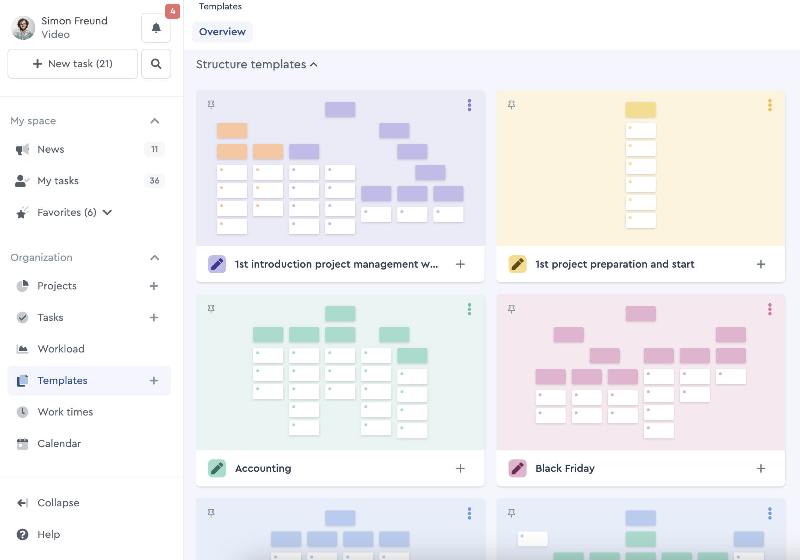Click the Calendar icon in sidebar
The height and width of the screenshot is (560, 800).
23,444
